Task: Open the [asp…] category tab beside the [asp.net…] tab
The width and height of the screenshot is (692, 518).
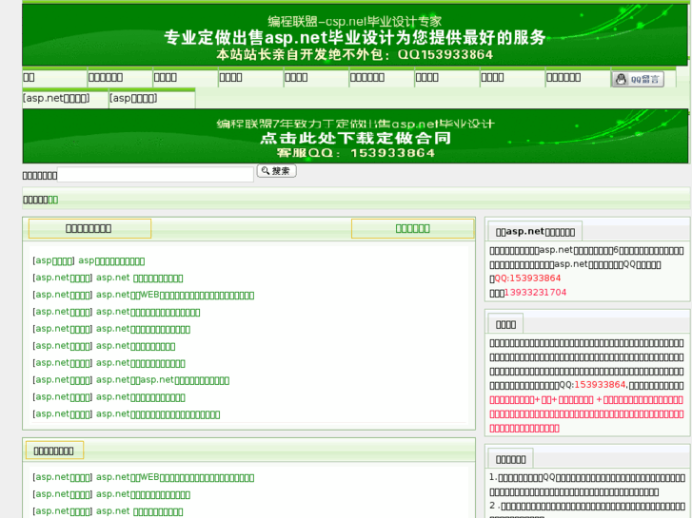Action: 133,98
